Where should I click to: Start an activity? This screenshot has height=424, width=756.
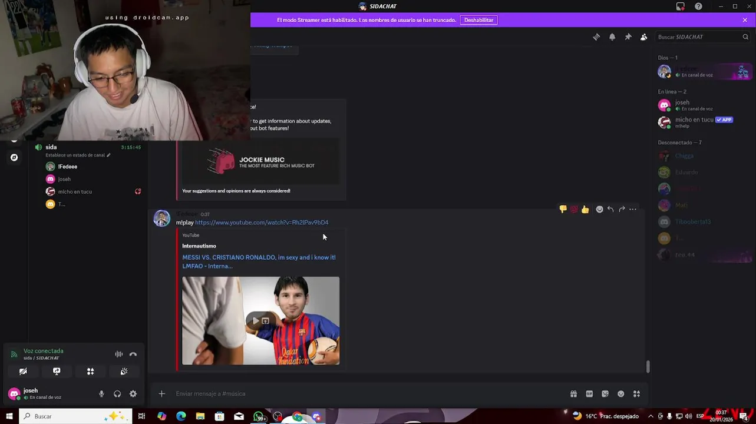click(x=90, y=372)
